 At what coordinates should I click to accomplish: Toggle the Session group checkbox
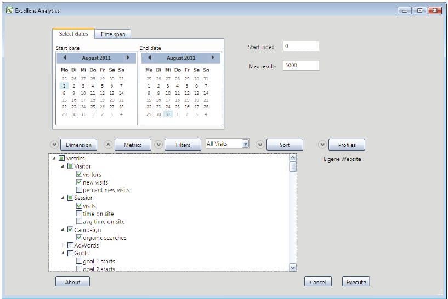point(70,198)
